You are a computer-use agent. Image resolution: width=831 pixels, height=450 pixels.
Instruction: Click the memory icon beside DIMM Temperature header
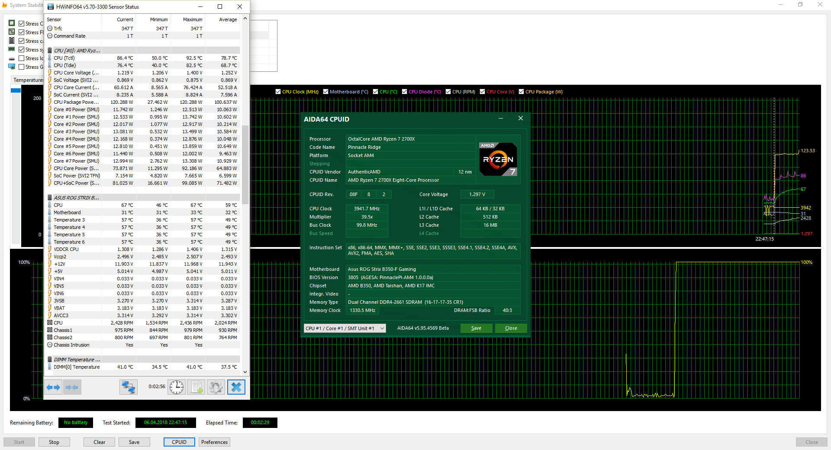coord(50,360)
